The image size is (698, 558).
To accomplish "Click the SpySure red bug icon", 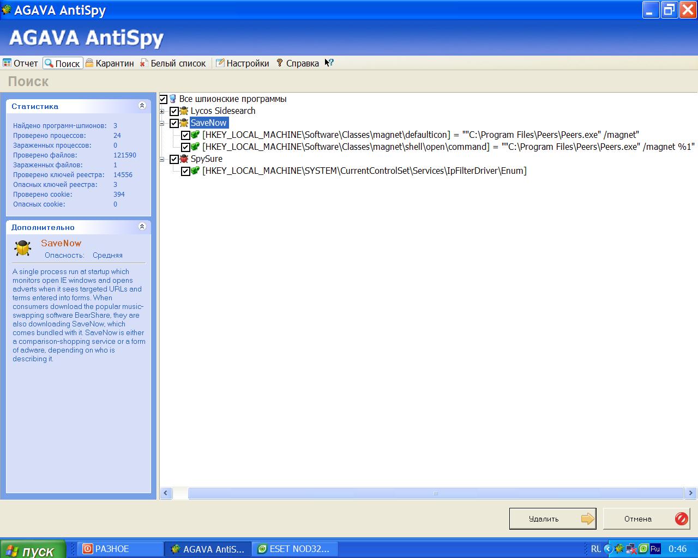I will tap(184, 159).
